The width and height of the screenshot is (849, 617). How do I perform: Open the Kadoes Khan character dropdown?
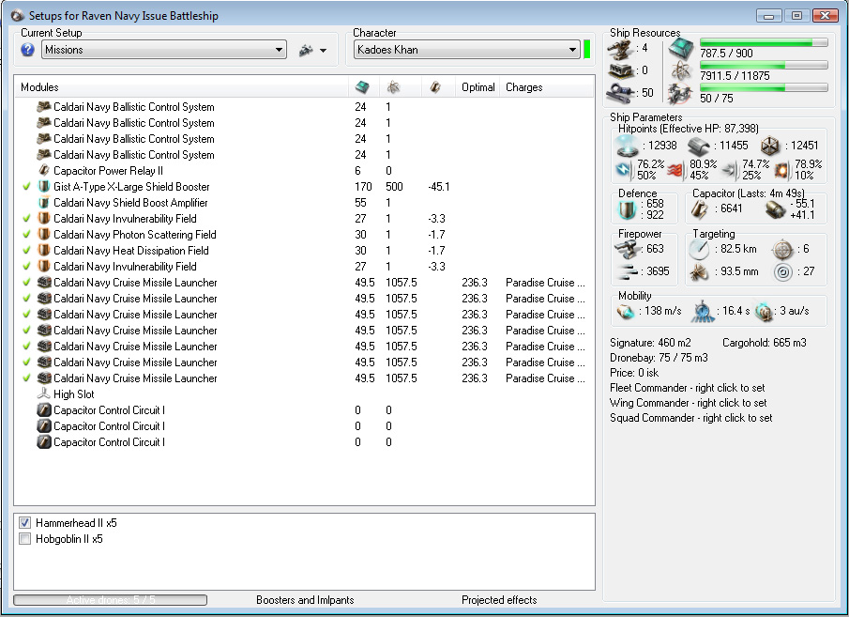(x=467, y=50)
